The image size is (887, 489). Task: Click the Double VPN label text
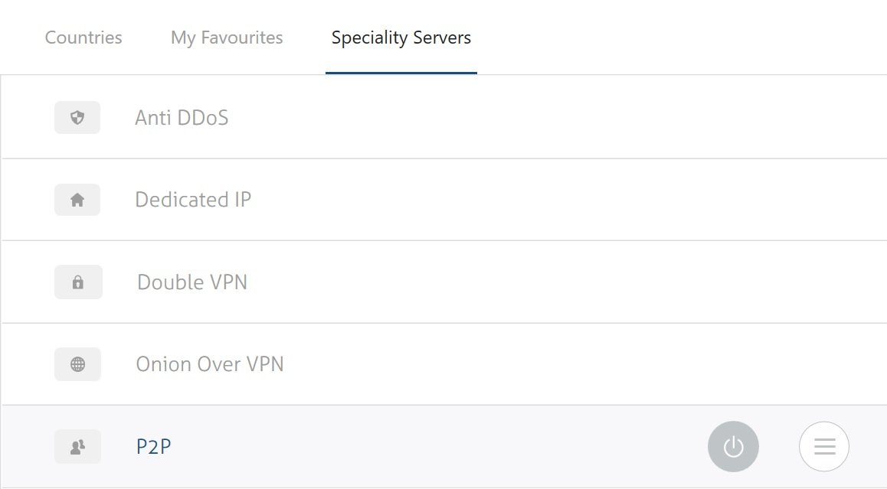(x=192, y=282)
